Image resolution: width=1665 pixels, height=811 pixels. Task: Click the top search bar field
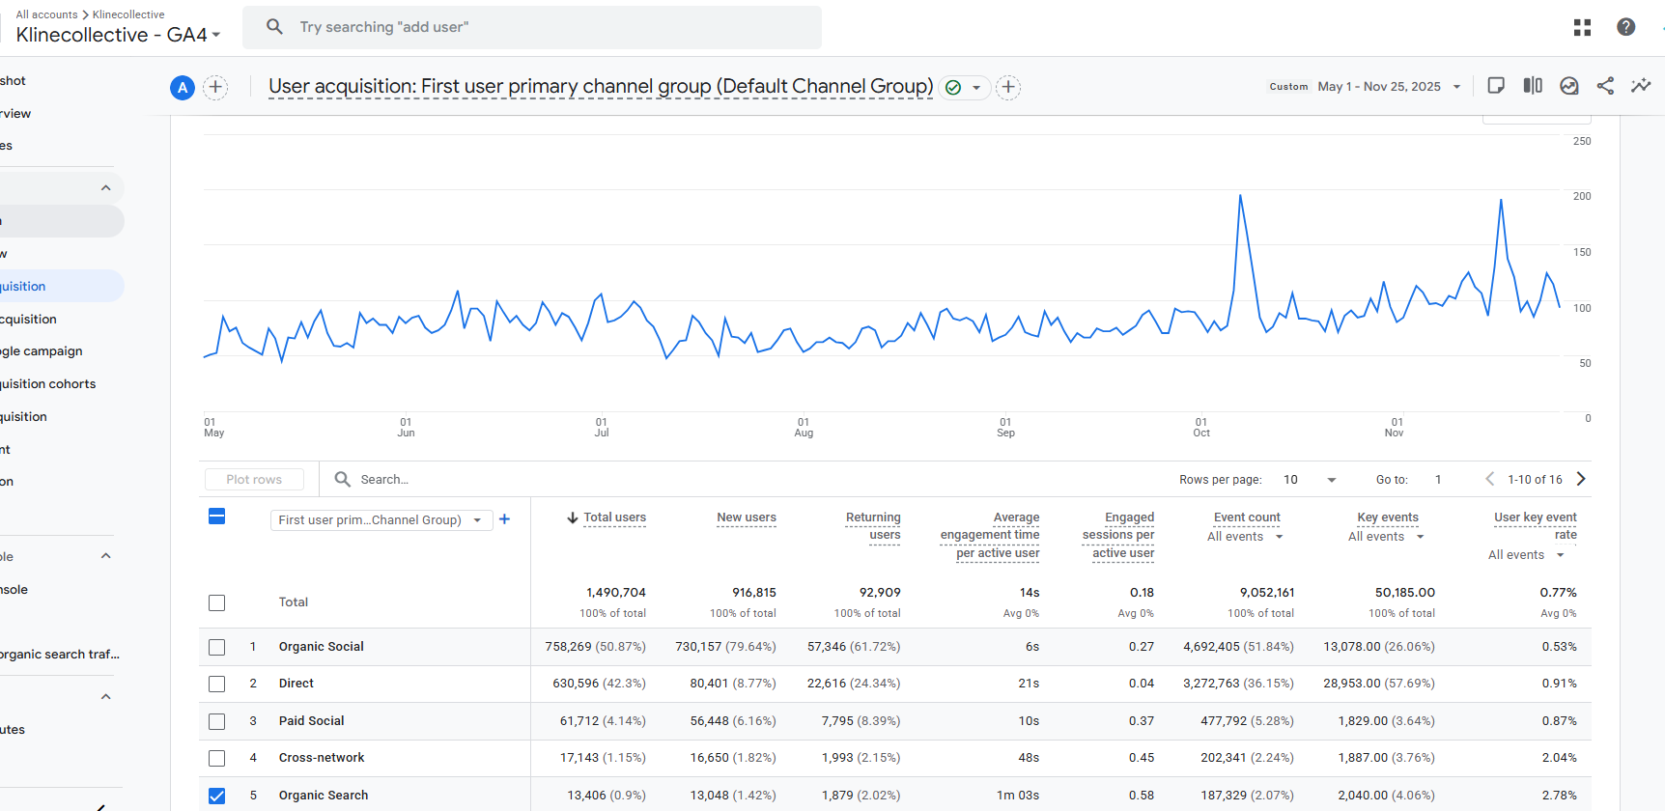coord(531,27)
